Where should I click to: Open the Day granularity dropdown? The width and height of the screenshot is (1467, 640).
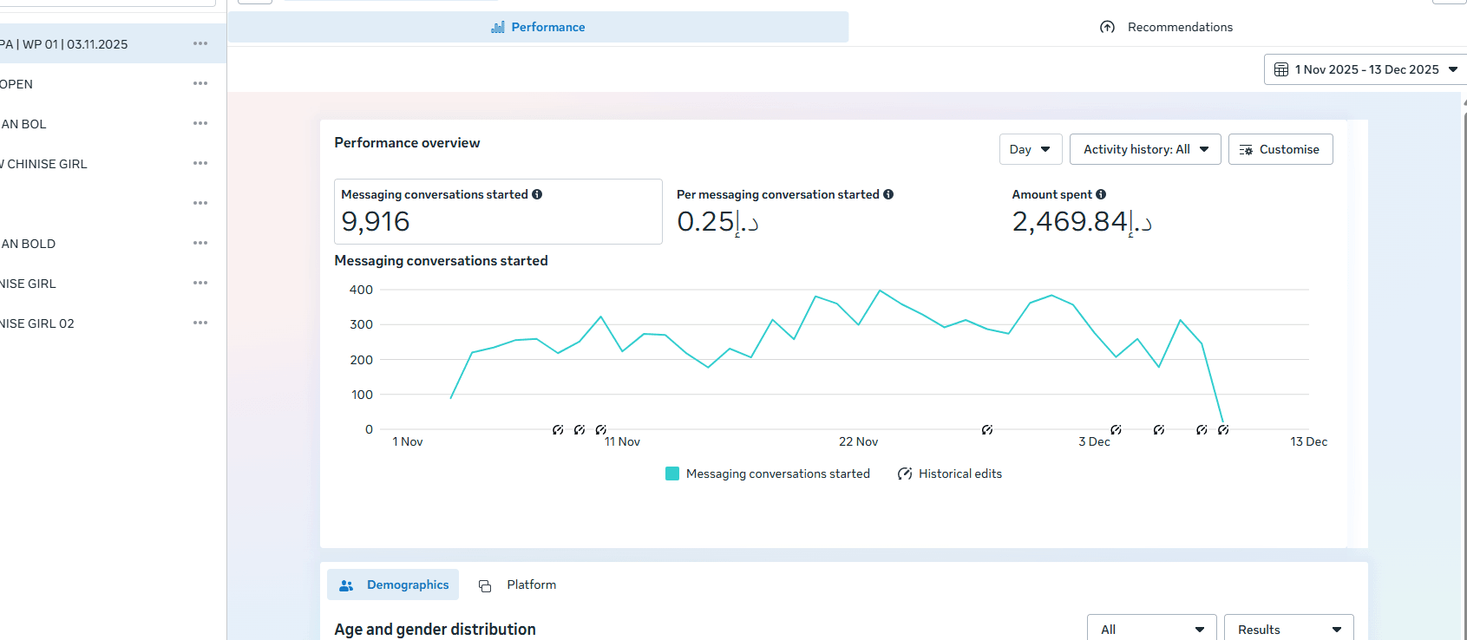tap(1031, 149)
